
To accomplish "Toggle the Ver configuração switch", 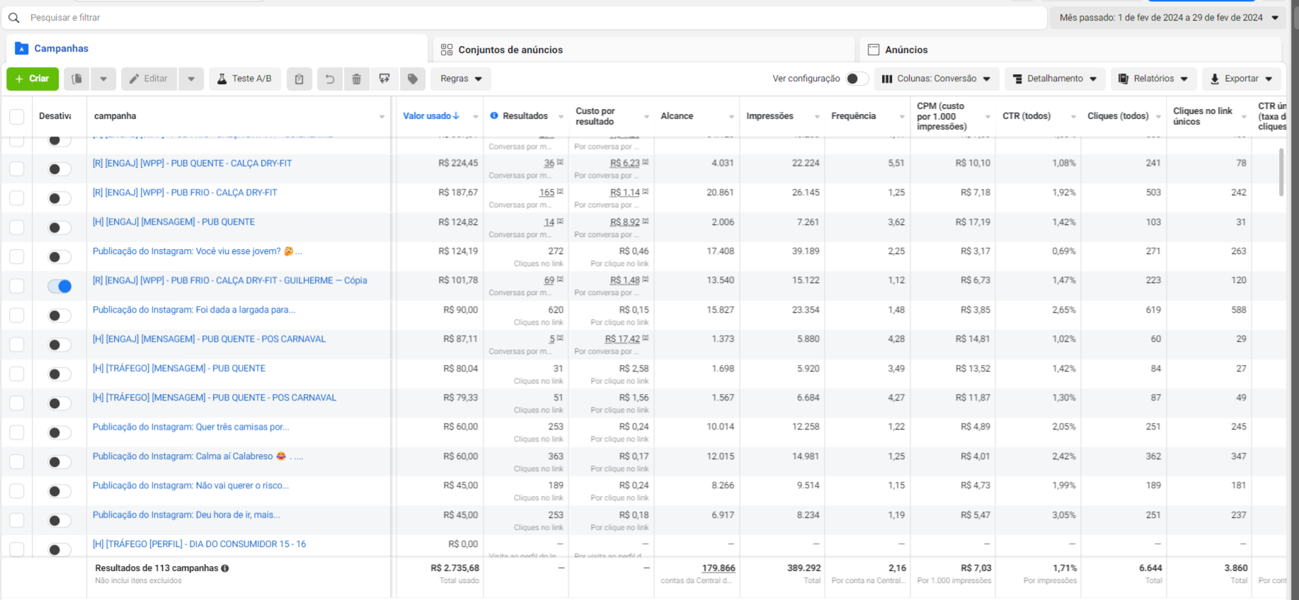I will pos(857,79).
